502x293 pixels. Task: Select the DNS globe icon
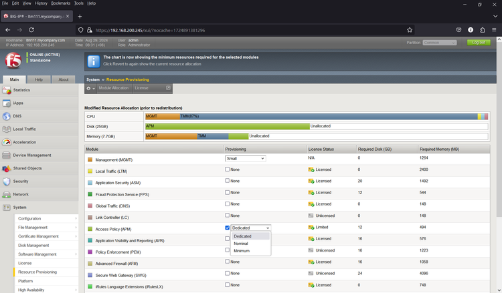7,116
